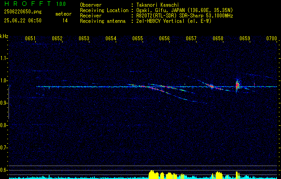
Task: Click the meteor count value 14
Action: [x=65, y=21]
